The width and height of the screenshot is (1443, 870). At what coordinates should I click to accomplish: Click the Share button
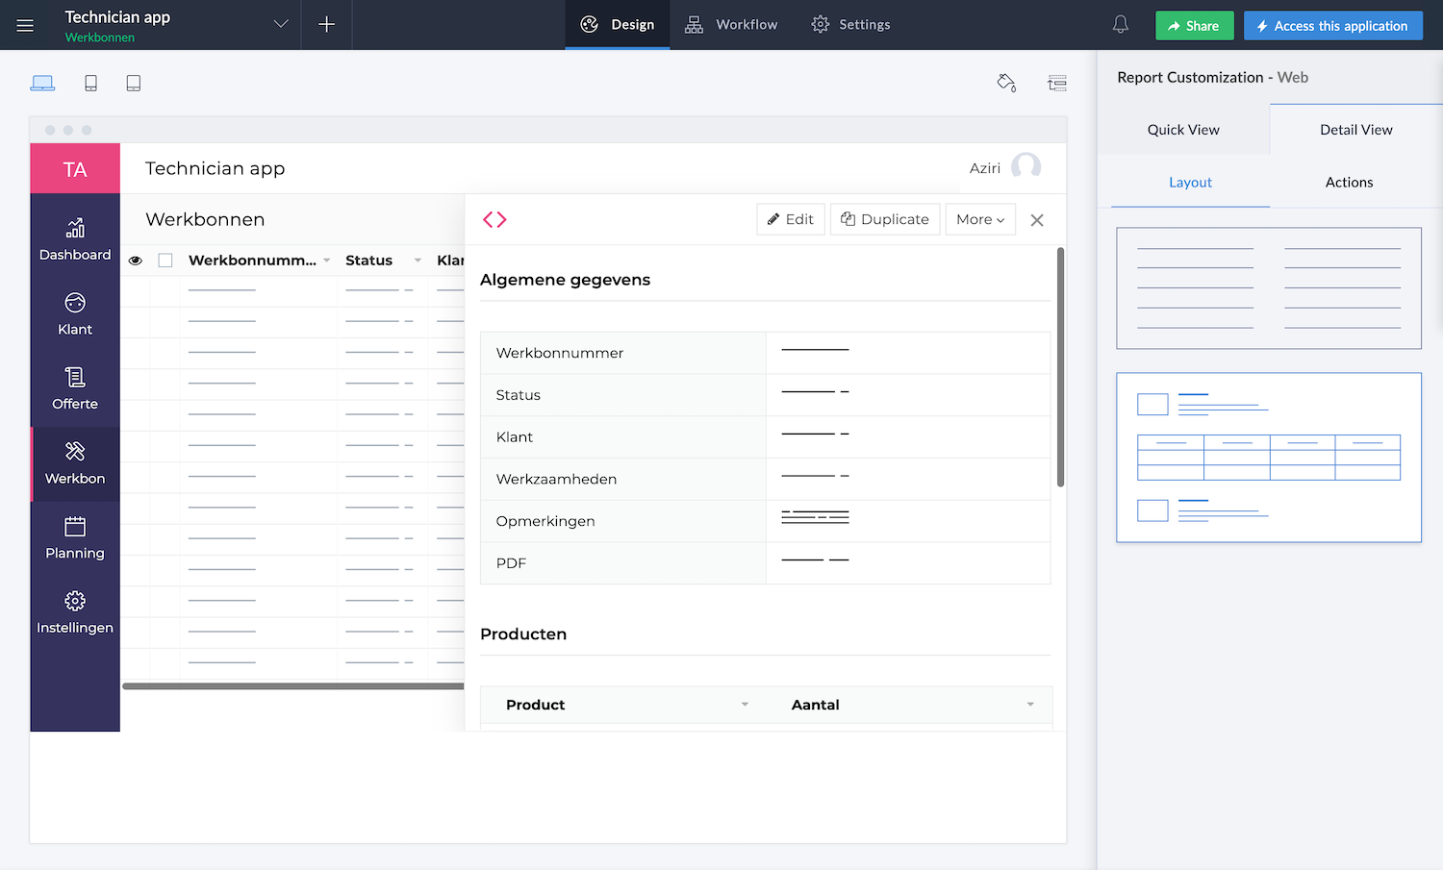click(x=1194, y=26)
